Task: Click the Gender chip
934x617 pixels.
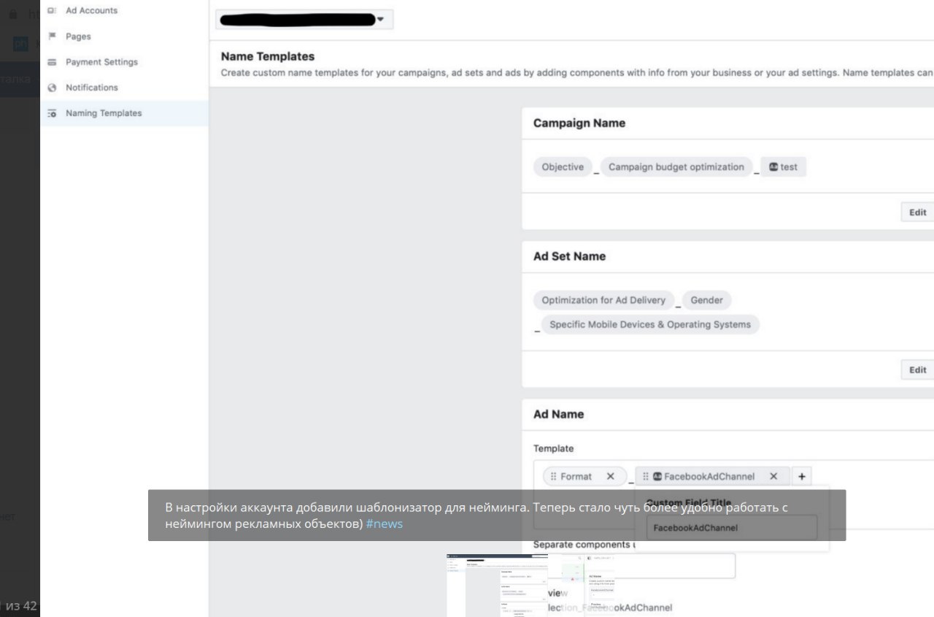Action: click(x=706, y=300)
